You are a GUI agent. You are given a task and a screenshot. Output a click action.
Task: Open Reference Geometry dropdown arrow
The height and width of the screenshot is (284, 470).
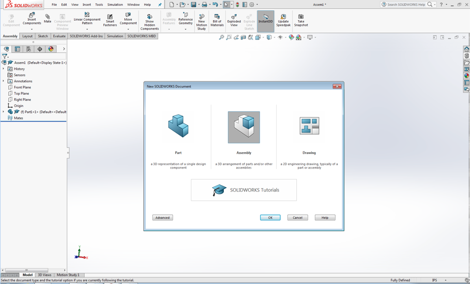[186, 29]
